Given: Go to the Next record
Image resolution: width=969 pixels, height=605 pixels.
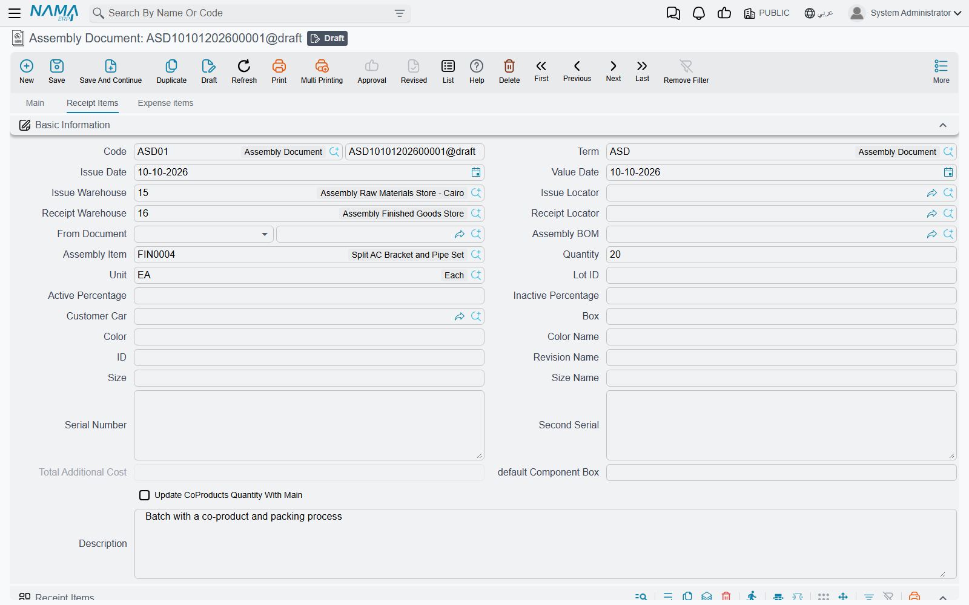Looking at the screenshot, I should (613, 71).
